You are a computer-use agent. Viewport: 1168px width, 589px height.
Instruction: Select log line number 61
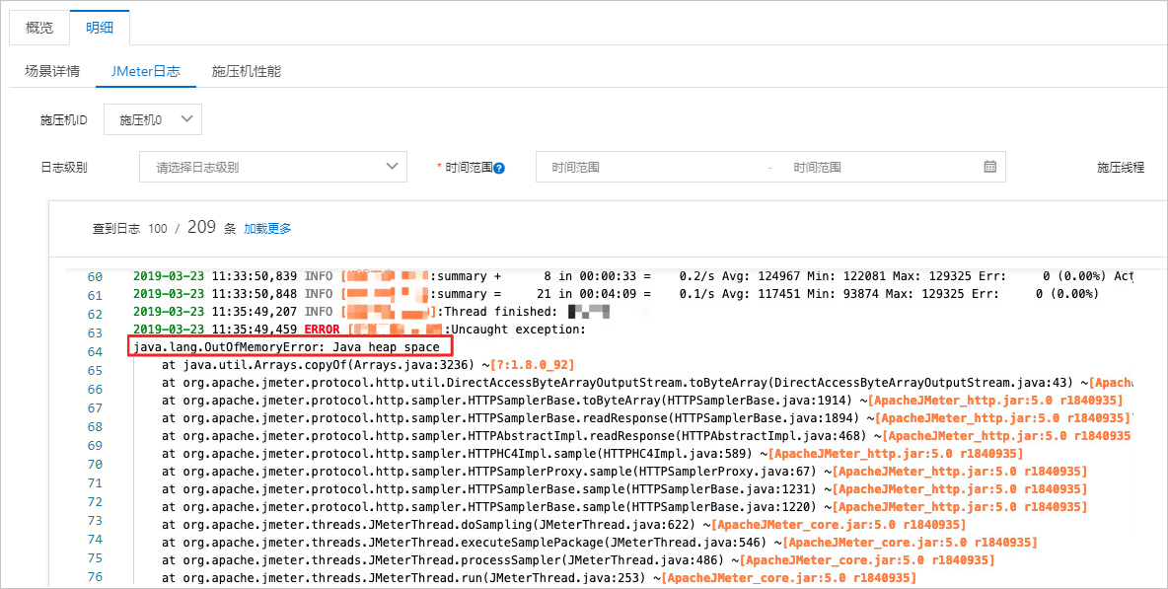point(95,296)
